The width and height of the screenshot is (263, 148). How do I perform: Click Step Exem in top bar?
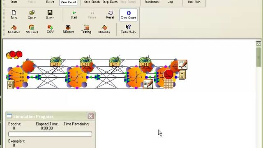[110, 2]
